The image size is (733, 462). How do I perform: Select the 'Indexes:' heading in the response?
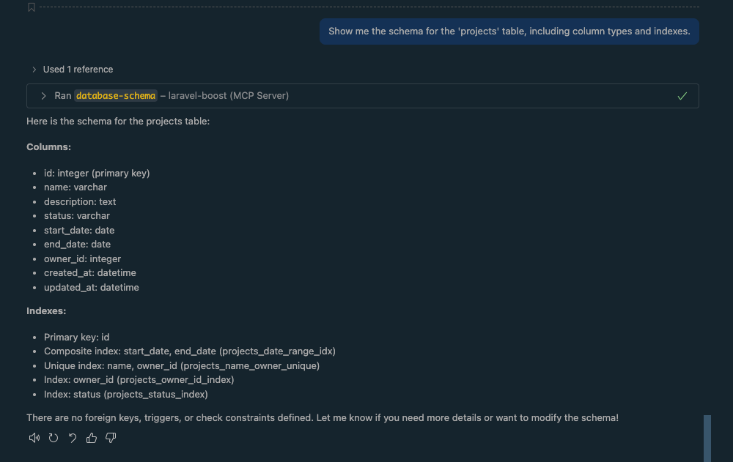46,310
